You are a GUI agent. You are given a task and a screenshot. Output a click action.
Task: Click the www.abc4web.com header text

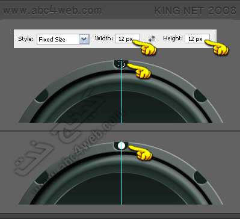tap(52, 10)
